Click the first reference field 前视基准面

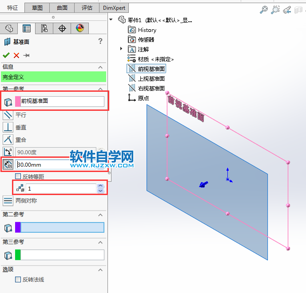click(x=62, y=102)
